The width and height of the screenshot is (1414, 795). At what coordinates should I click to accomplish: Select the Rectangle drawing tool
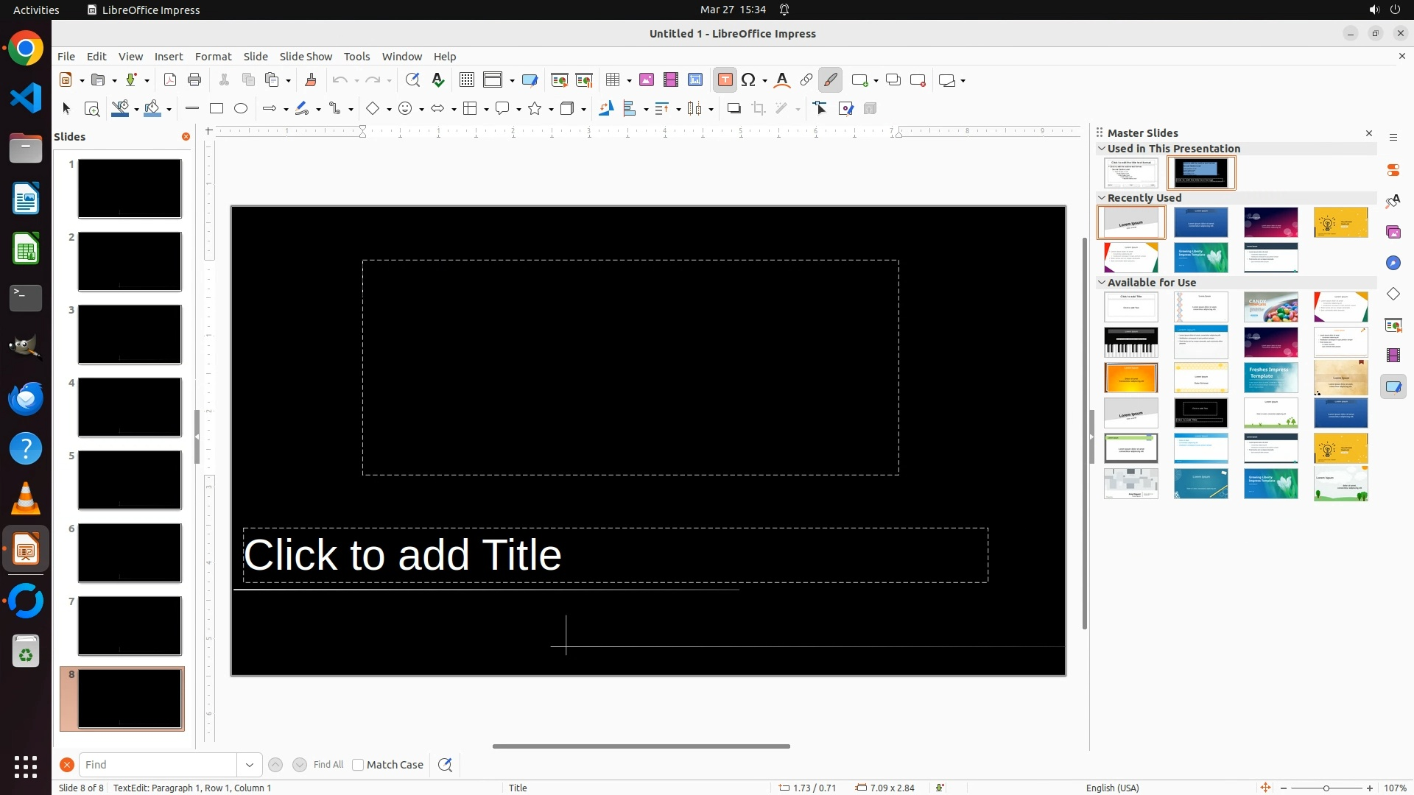[217, 108]
